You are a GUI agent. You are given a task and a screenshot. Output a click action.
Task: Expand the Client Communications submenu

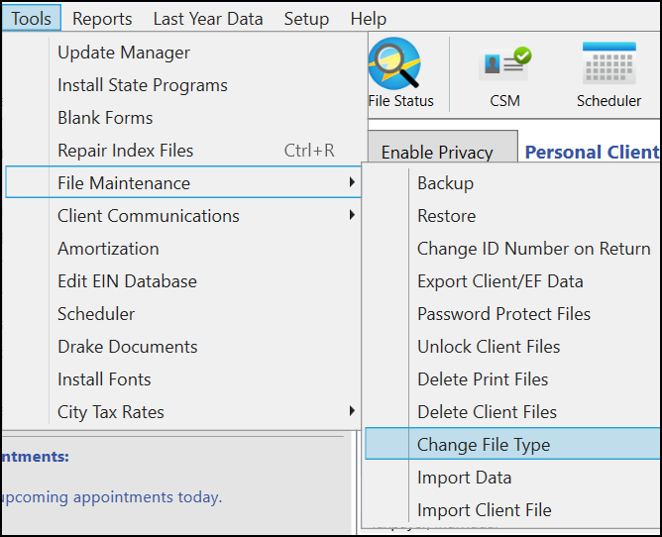coord(183,216)
